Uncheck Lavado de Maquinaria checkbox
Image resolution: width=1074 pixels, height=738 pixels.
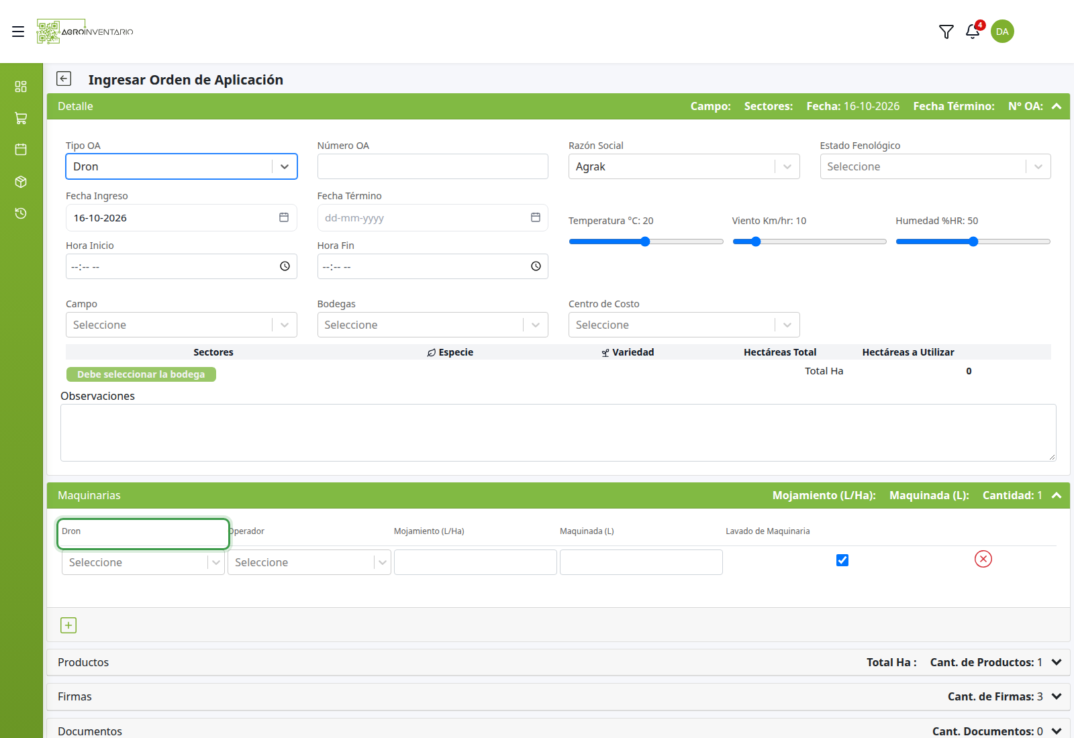(x=842, y=560)
